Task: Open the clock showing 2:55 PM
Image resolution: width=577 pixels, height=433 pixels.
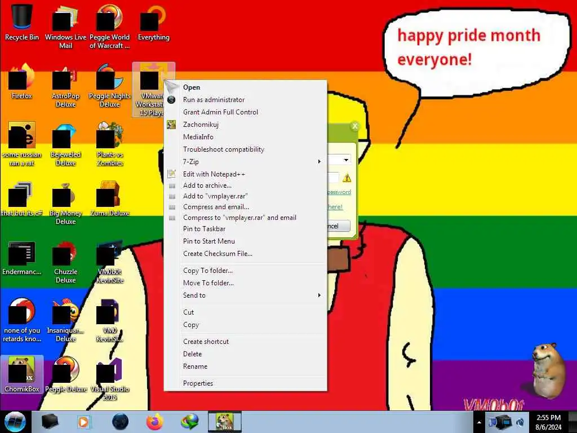Action: tap(548, 422)
